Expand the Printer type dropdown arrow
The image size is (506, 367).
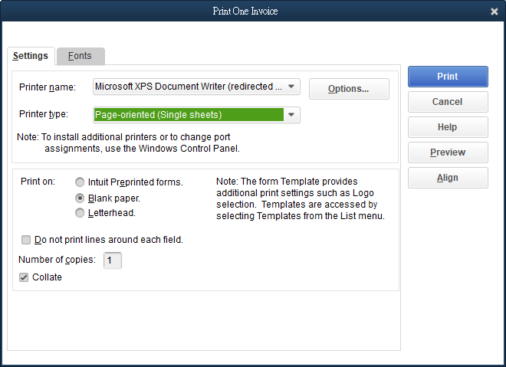pyautogui.click(x=291, y=115)
